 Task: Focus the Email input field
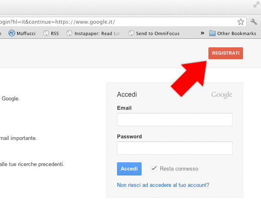175,120
